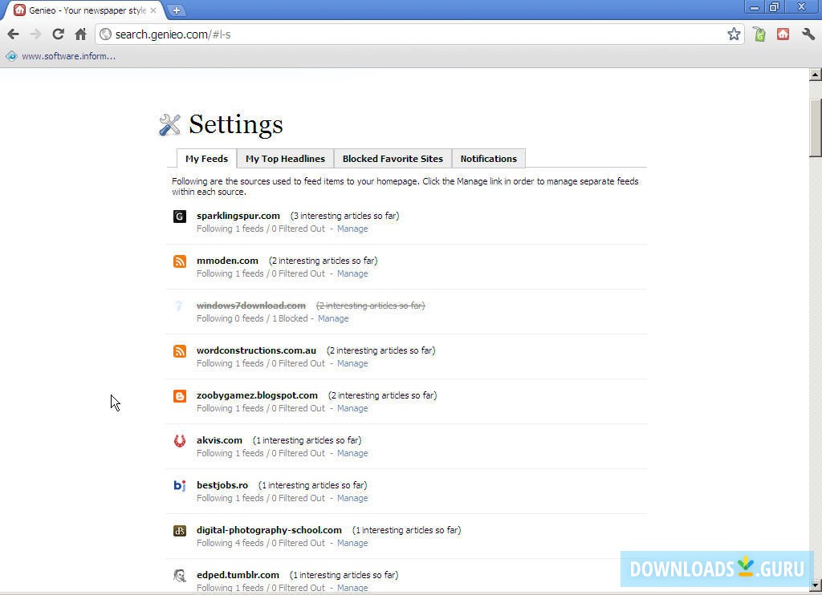Click Manage for akvis.com
The image size is (822, 595).
pos(352,454)
